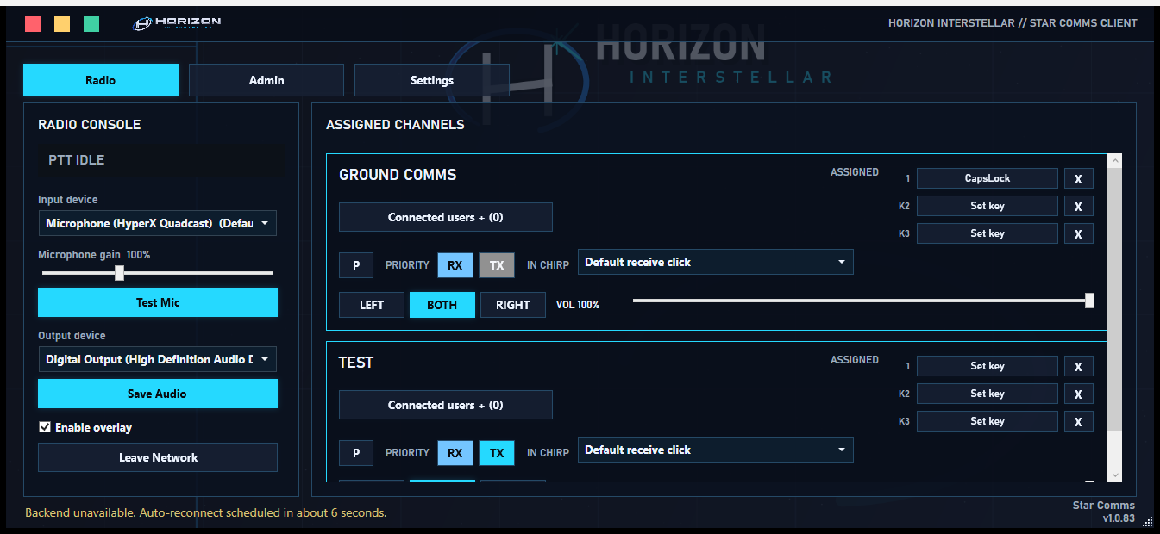The width and height of the screenshot is (1160, 534).
Task: Click the Leave Network button
Action: pyautogui.click(x=158, y=457)
